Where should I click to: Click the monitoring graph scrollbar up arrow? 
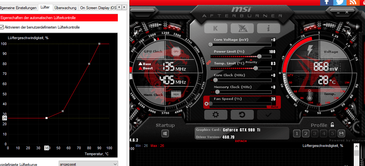(x=356, y=147)
